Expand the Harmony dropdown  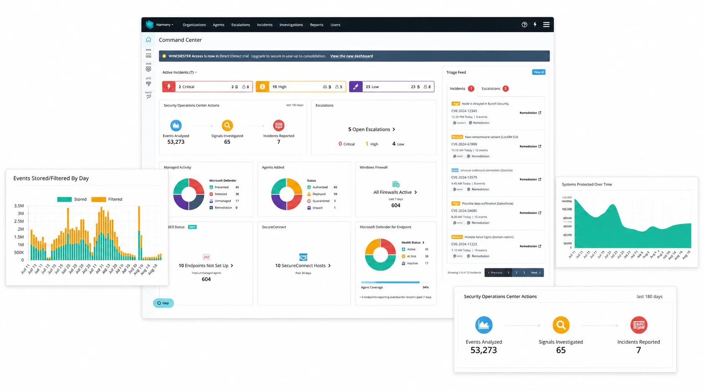165,25
